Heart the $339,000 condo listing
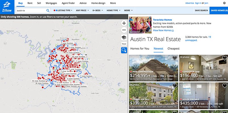The image size is (228, 113). point(175,86)
